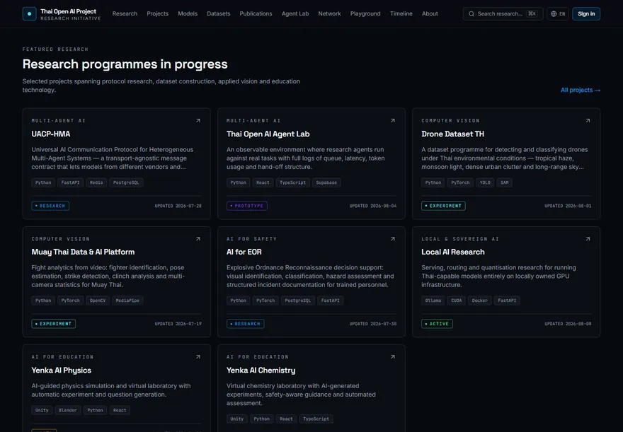Click PostgreSQL tag on AI for EOR card
This screenshot has width=623, height=432.
[298, 300]
